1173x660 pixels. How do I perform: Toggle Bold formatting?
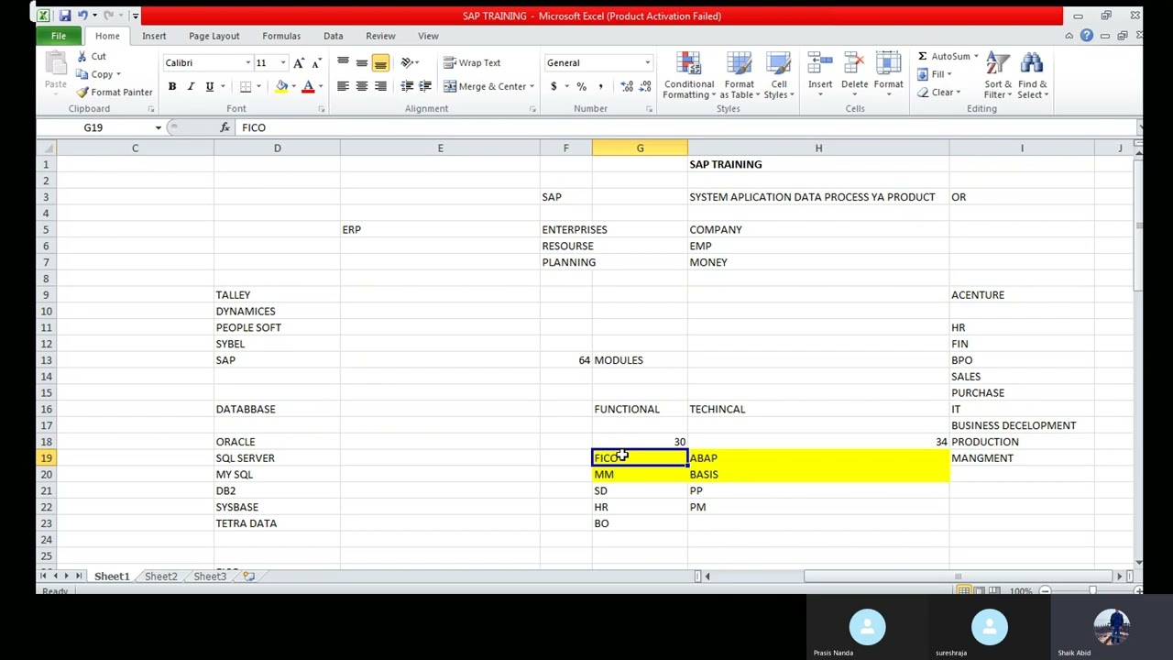[171, 86]
